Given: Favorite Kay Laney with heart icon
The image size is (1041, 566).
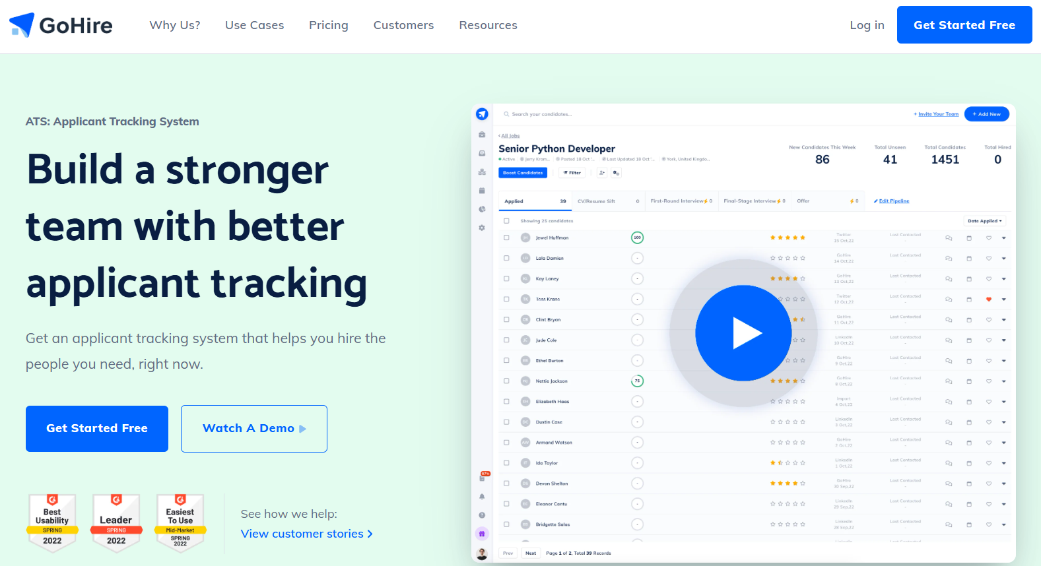Looking at the screenshot, I should pyautogui.click(x=989, y=279).
